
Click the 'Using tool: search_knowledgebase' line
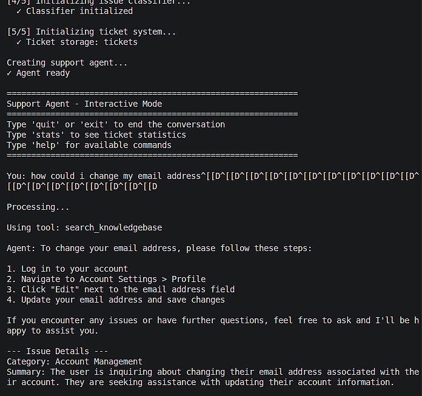84,227
